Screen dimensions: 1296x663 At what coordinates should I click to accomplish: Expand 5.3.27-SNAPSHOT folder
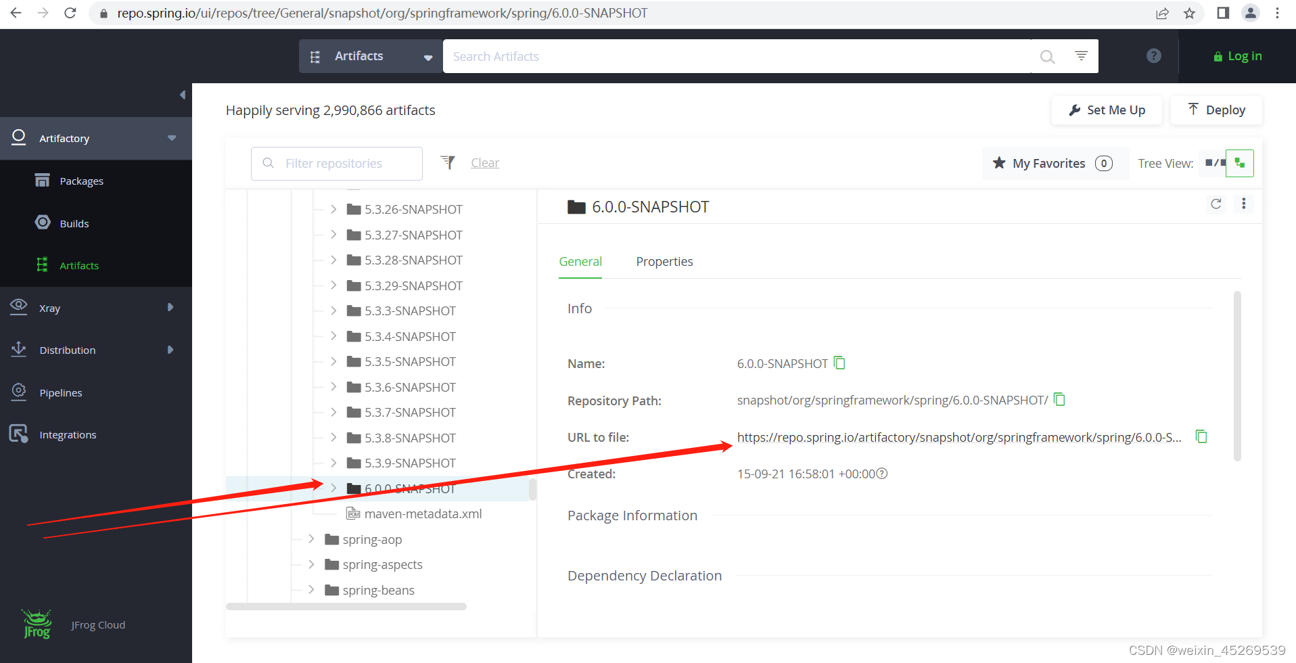coord(333,235)
